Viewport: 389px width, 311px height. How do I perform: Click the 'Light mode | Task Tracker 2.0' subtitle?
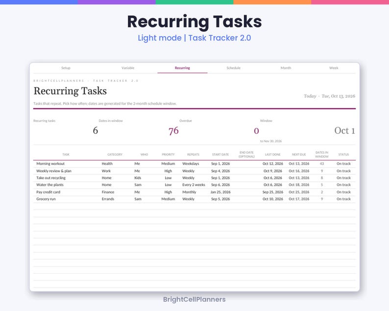point(194,38)
